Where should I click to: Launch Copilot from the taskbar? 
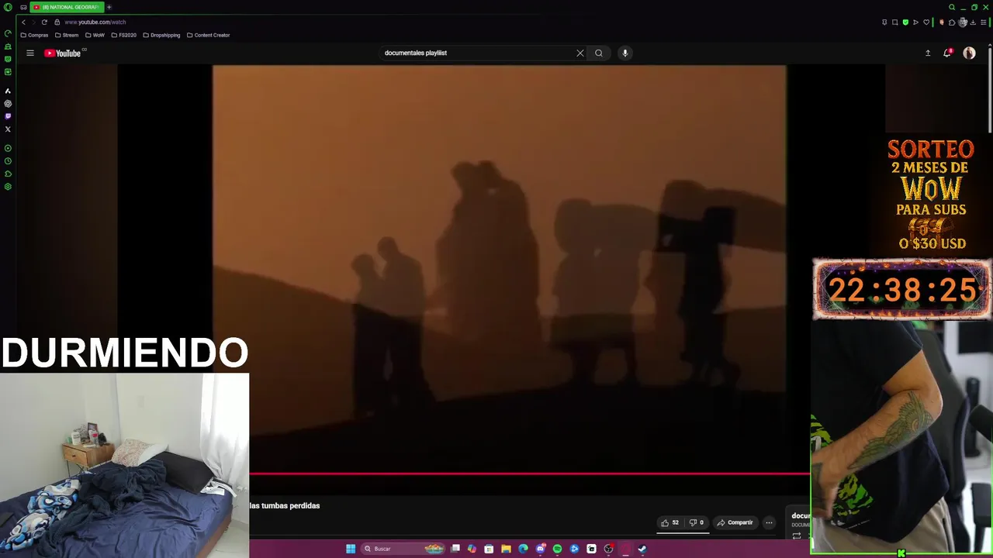[x=472, y=549]
